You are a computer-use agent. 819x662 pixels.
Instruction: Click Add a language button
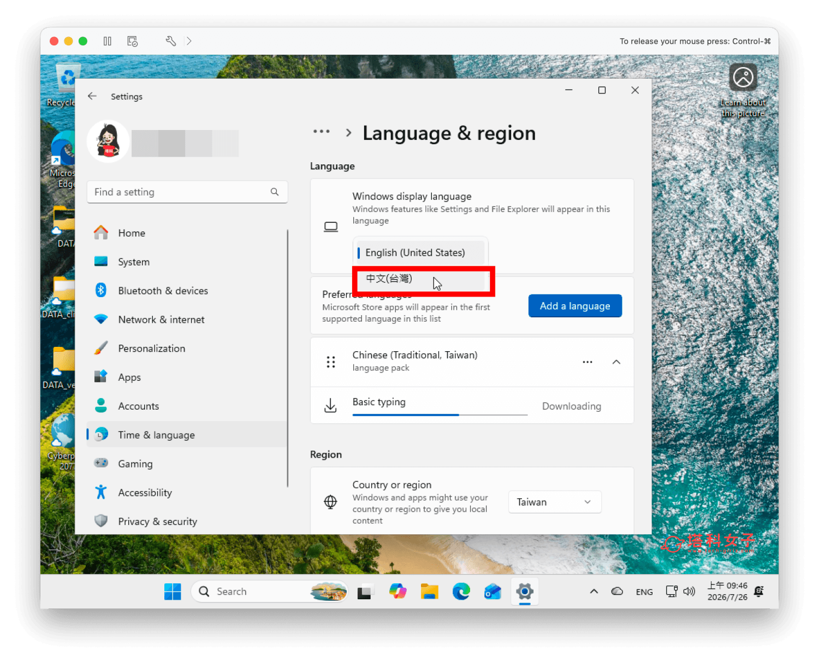coord(575,306)
